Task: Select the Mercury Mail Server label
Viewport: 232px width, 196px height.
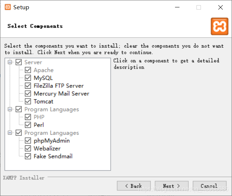Action: pos(61,94)
